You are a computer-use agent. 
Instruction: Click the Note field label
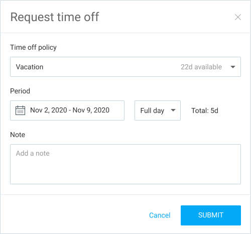(x=18, y=135)
